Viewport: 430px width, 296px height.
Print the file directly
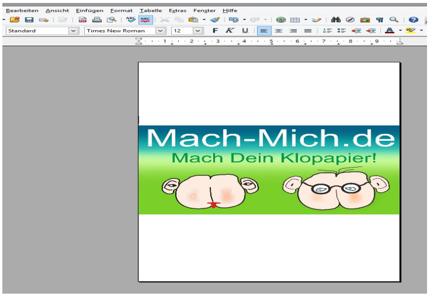[x=97, y=20]
